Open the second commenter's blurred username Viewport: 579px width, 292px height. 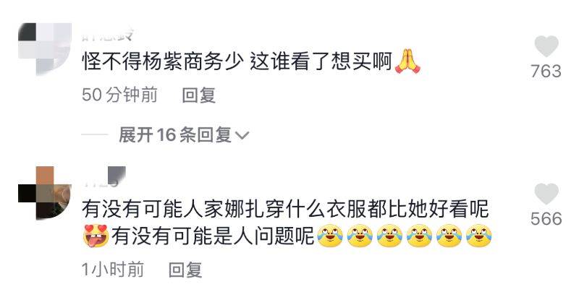103,176
